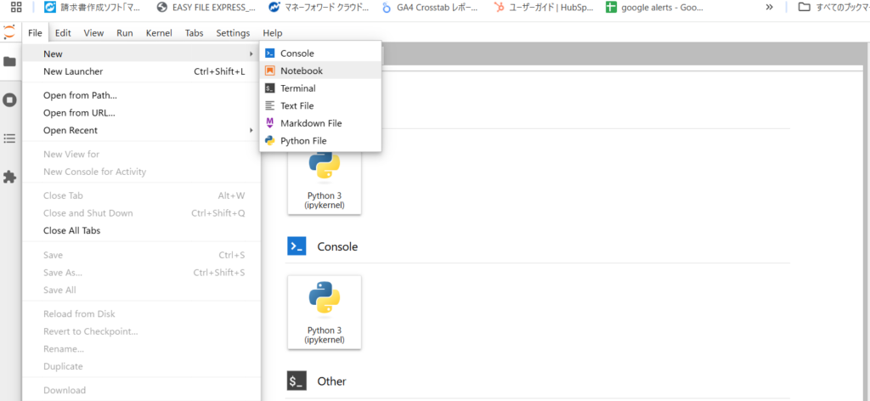Expand the New submenu entry
This screenshot has height=401, width=870.
(x=142, y=54)
